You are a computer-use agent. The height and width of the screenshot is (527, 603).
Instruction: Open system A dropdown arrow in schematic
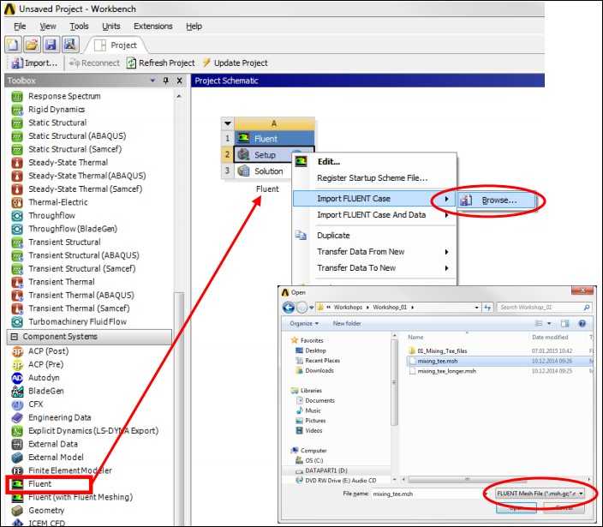point(228,123)
